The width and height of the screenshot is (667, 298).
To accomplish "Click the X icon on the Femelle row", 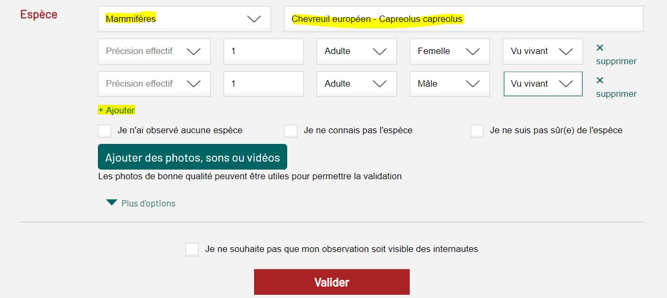I will 600,48.
